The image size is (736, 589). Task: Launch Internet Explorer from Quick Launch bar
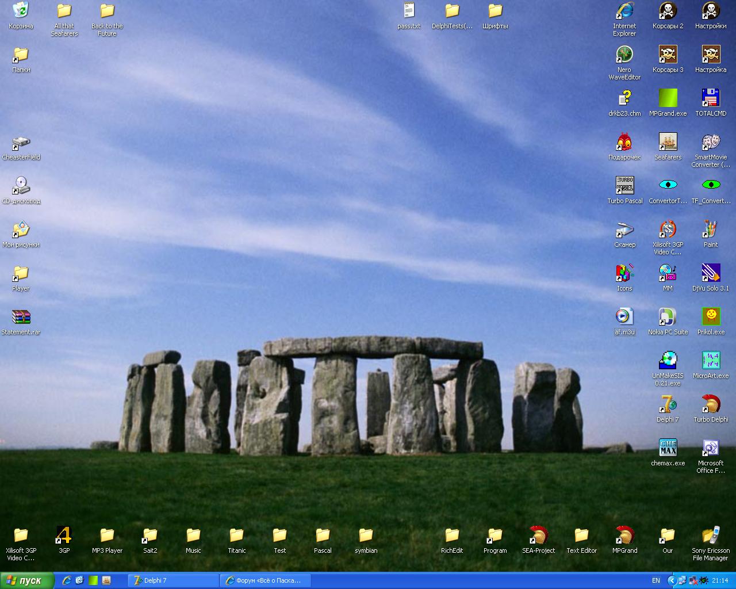click(x=67, y=580)
